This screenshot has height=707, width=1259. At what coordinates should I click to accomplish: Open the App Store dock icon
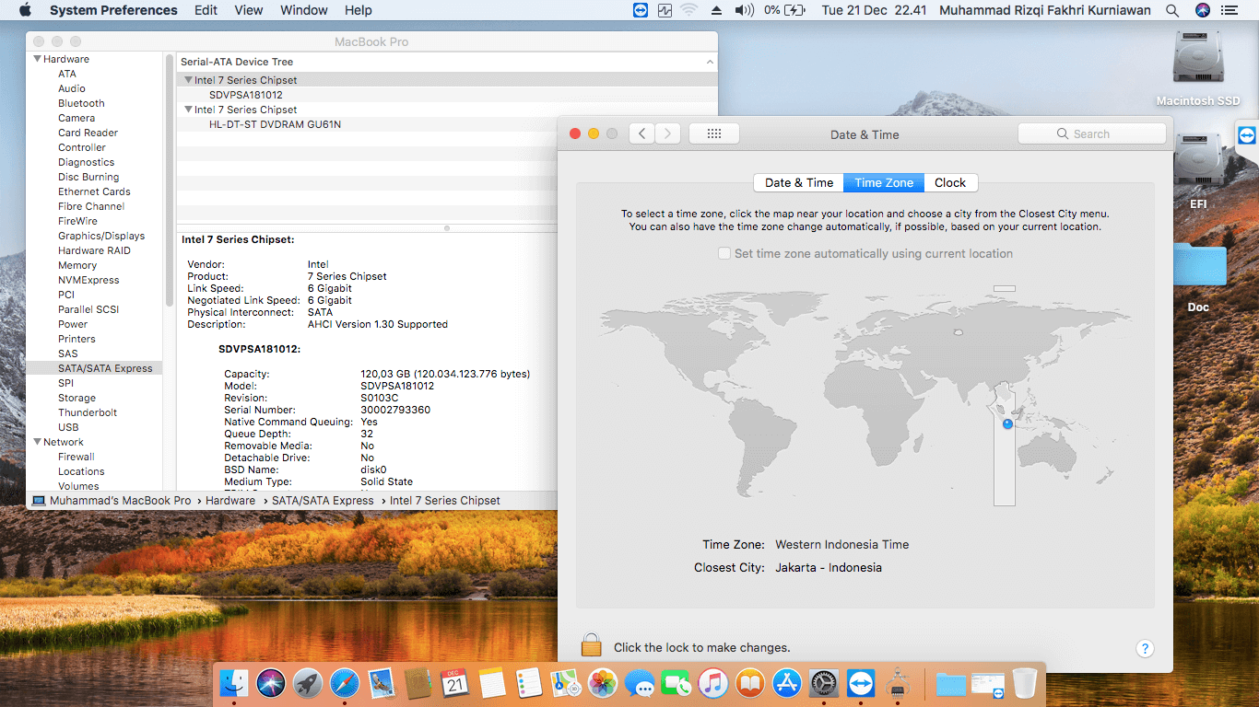[x=786, y=683]
